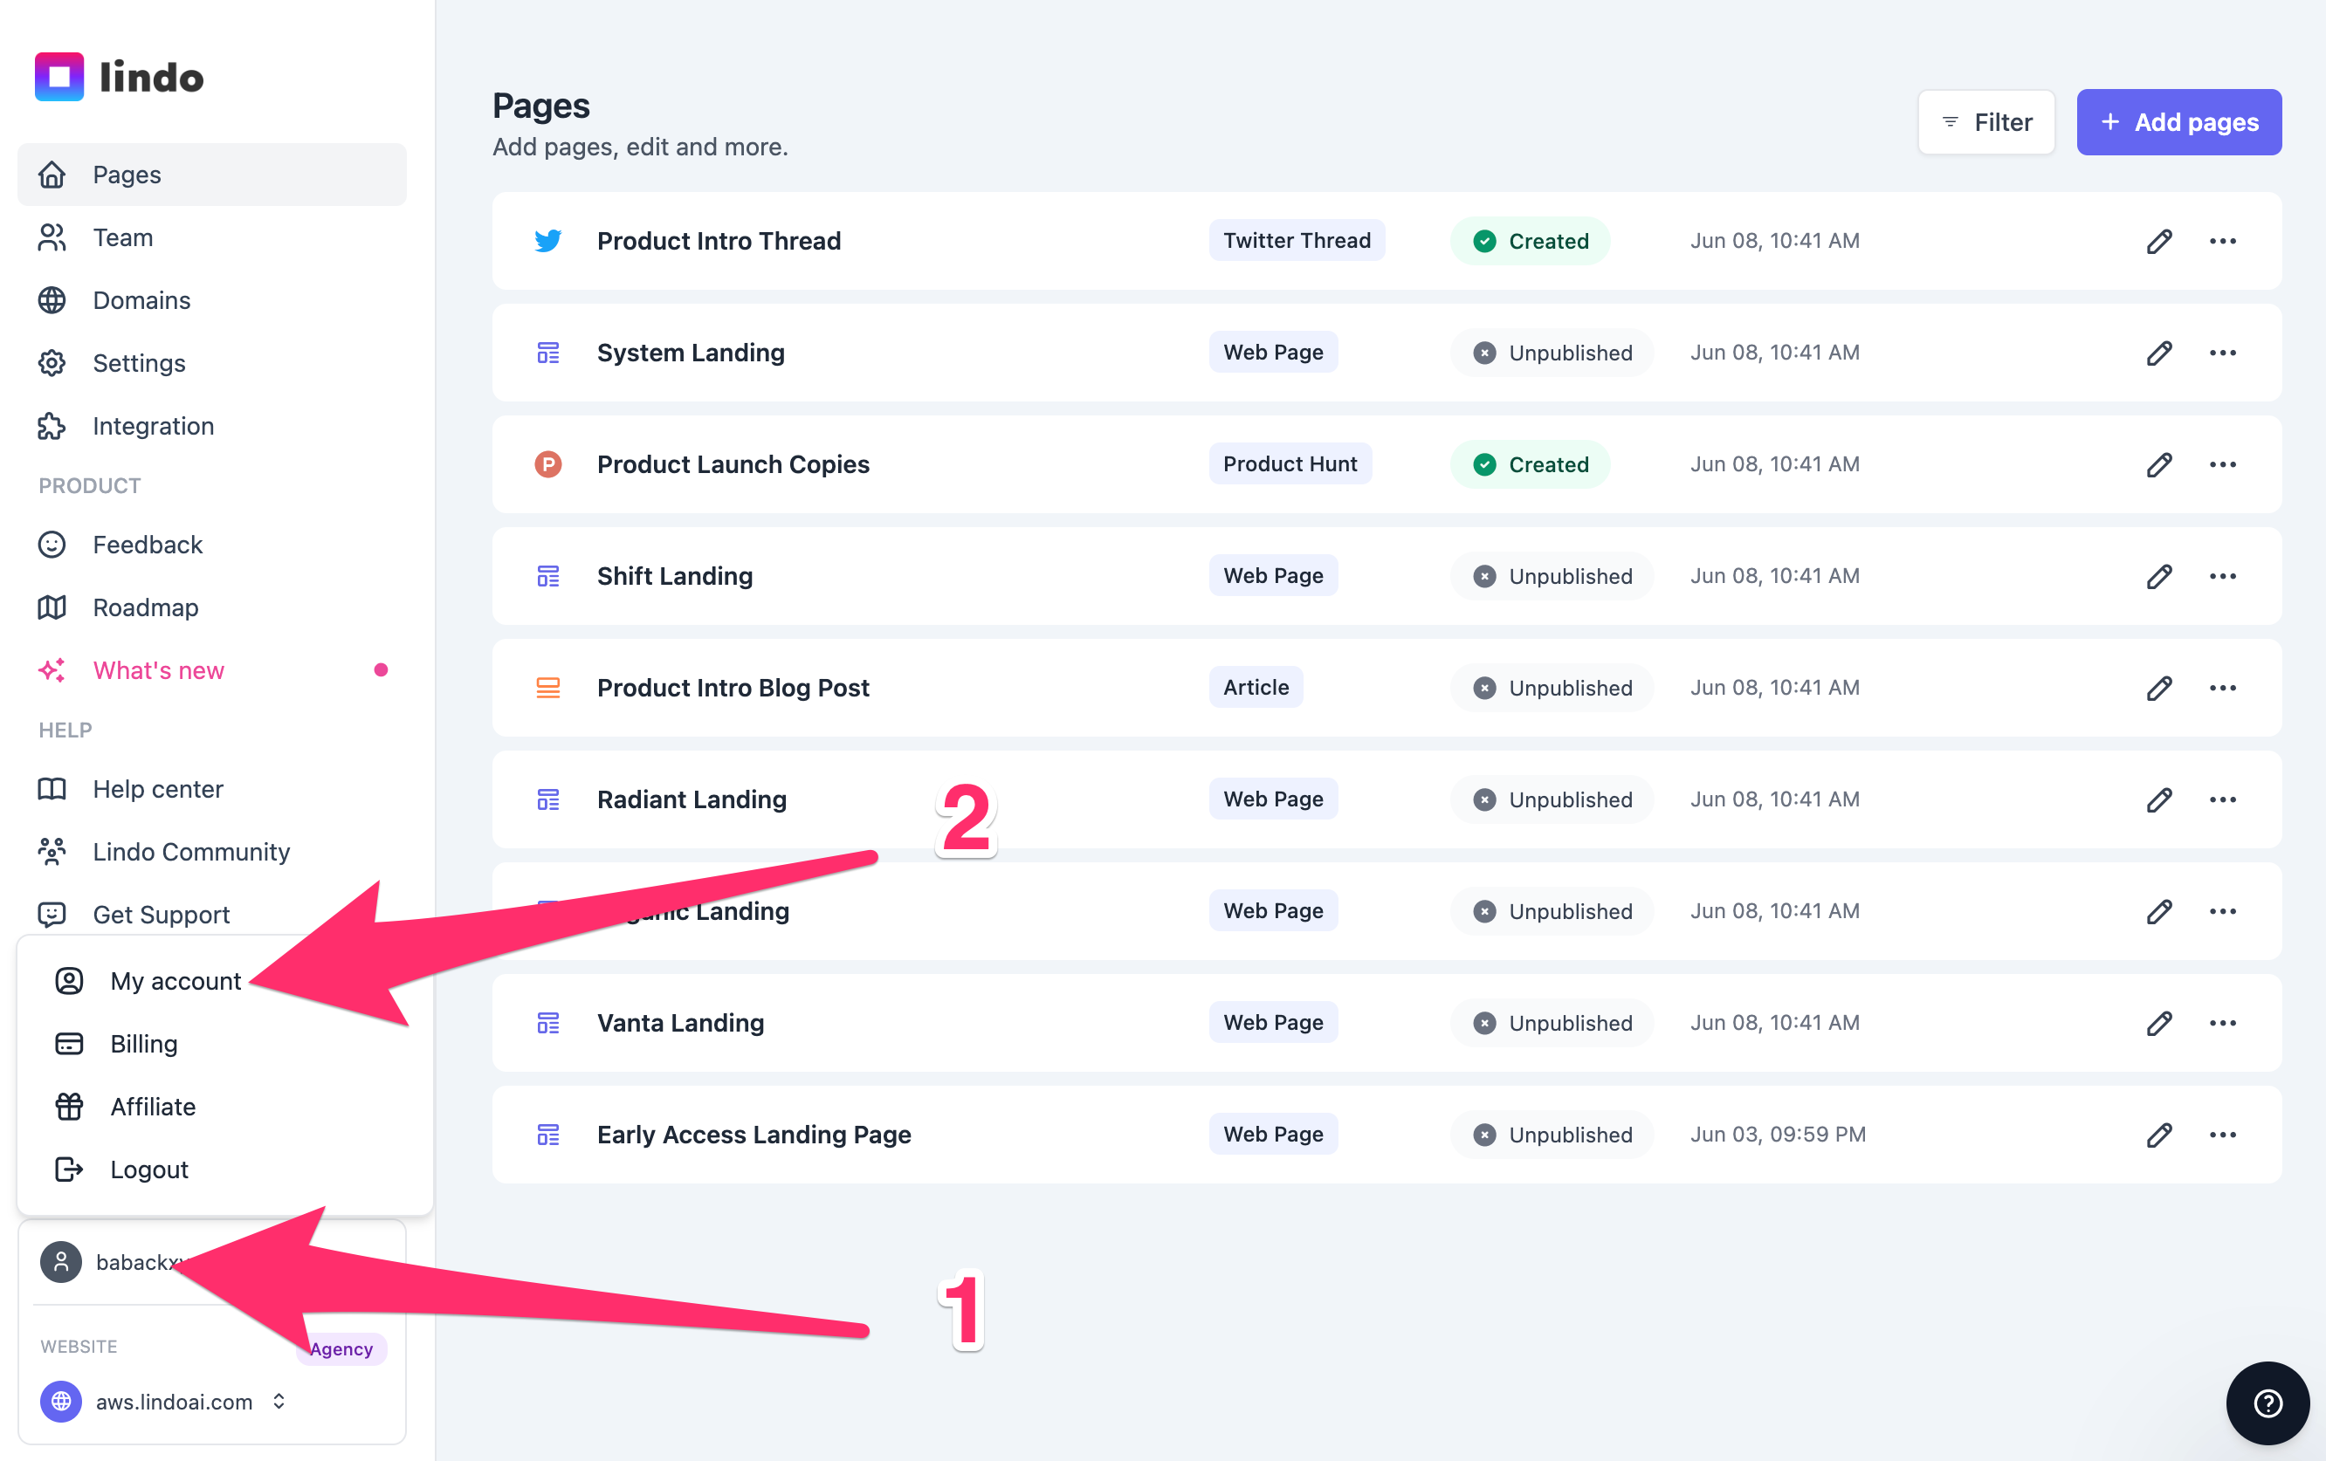This screenshot has height=1461, width=2326.
Task: Click the Article type tag
Action: 1256,688
